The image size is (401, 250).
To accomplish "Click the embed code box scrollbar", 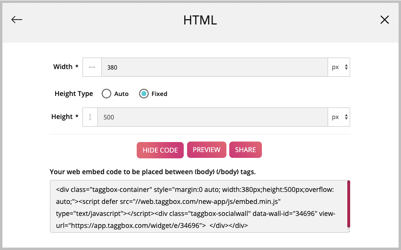I will coord(348,204).
